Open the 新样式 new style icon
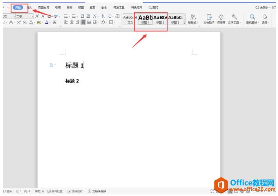The height and width of the screenshot is (196, 278). 193,19
